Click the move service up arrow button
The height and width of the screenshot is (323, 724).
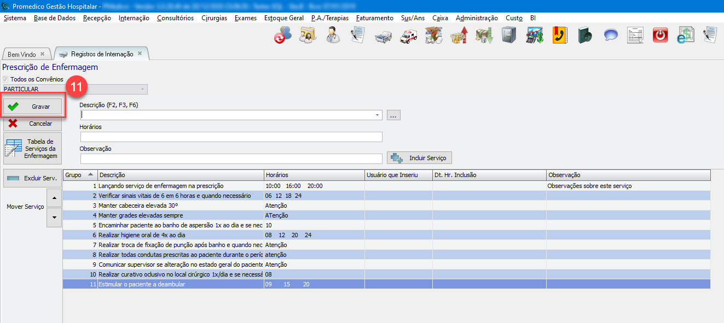[53, 197]
